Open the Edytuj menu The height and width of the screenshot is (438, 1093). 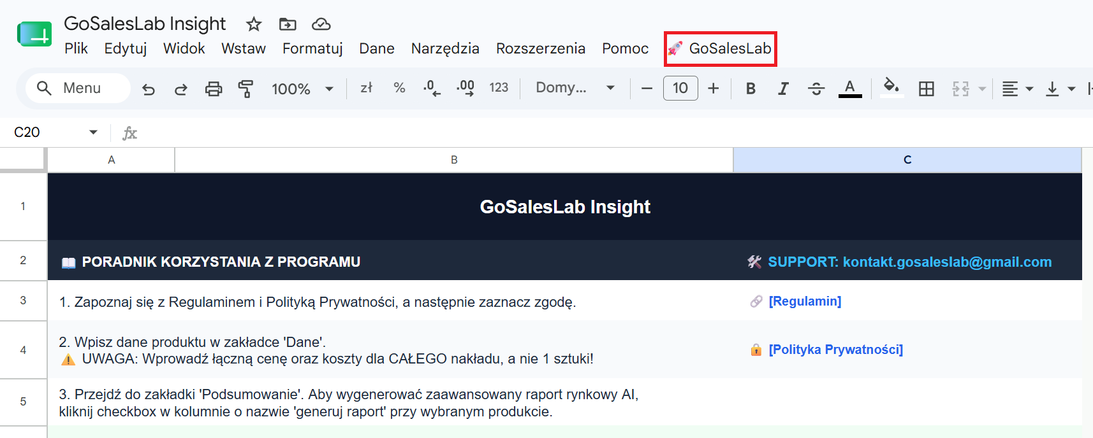pyautogui.click(x=126, y=48)
